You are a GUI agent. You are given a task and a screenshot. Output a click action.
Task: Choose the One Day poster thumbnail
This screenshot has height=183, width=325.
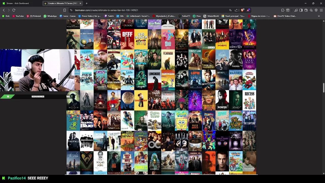click(141, 100)
